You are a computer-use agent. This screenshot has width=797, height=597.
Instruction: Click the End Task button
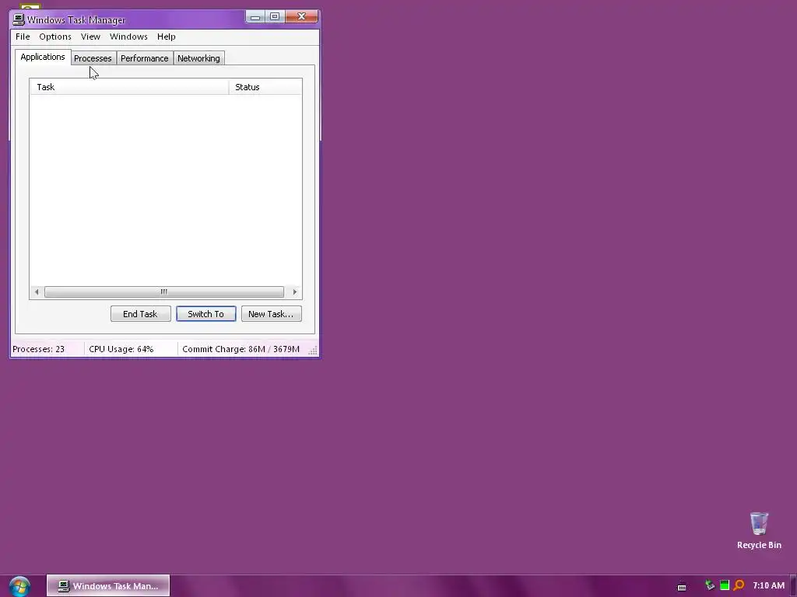pos(140,314)
